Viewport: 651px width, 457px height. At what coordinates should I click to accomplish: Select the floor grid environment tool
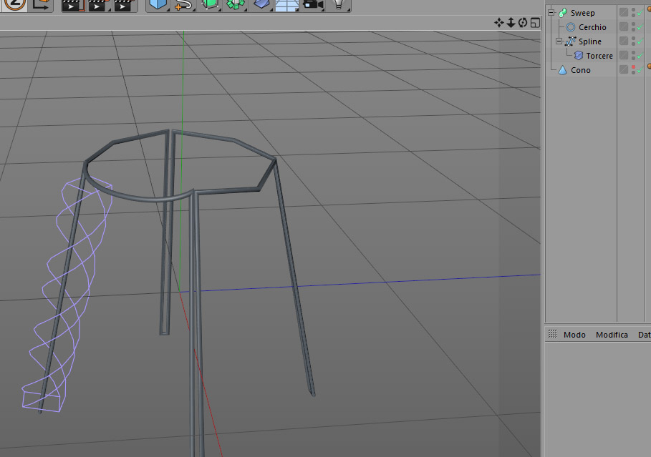click(287, 5)
